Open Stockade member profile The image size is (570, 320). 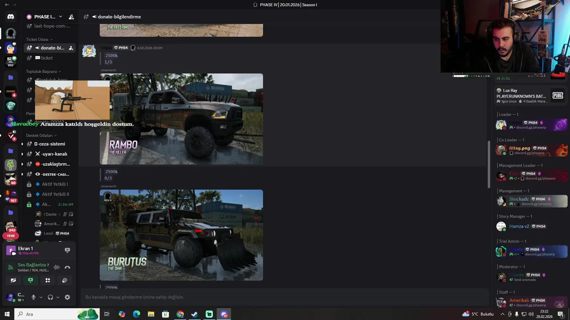pos(531,201)
